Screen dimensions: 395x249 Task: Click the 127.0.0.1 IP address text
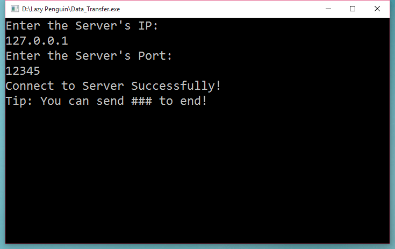[37, 41]
